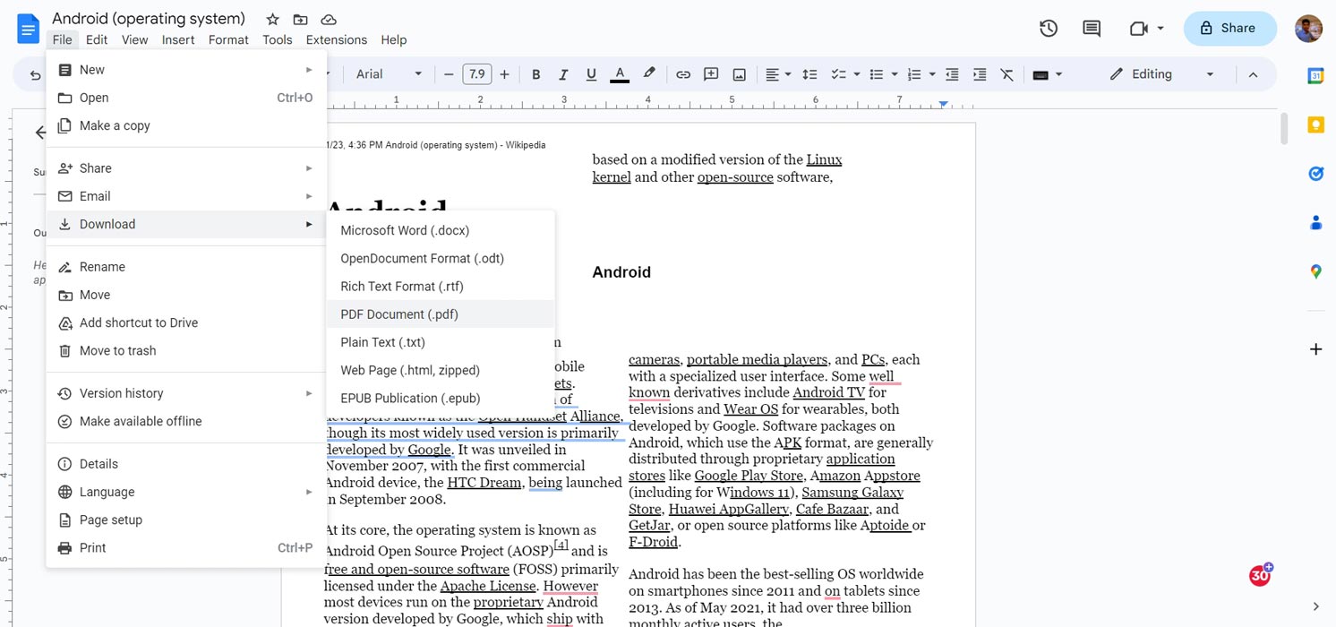Viewport: 1336px width, 627px height.
Task: Add a comment from toolbar
Action: [711, 74]
